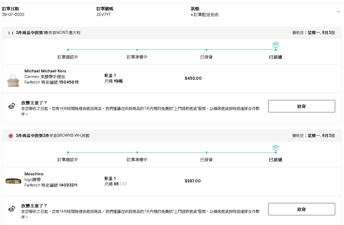Open the Moschino belt thumbnail
Viewport: 344px width, 225px height.
click(x=13, y=181)
